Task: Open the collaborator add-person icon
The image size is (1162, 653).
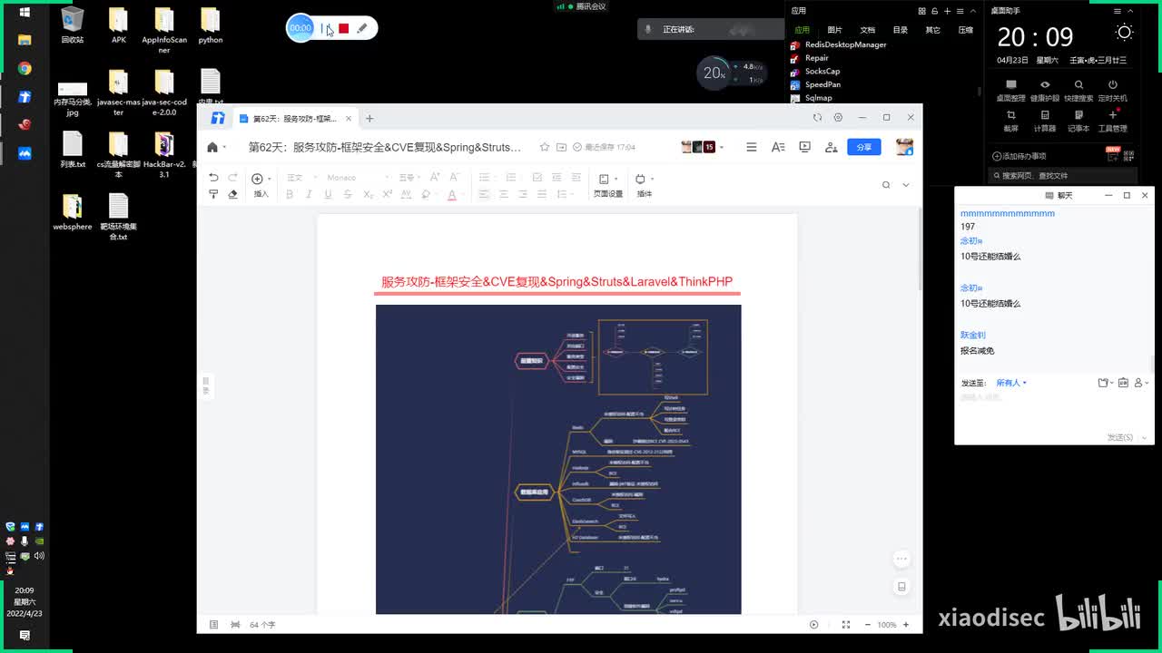Action: [x=831, y=147]
